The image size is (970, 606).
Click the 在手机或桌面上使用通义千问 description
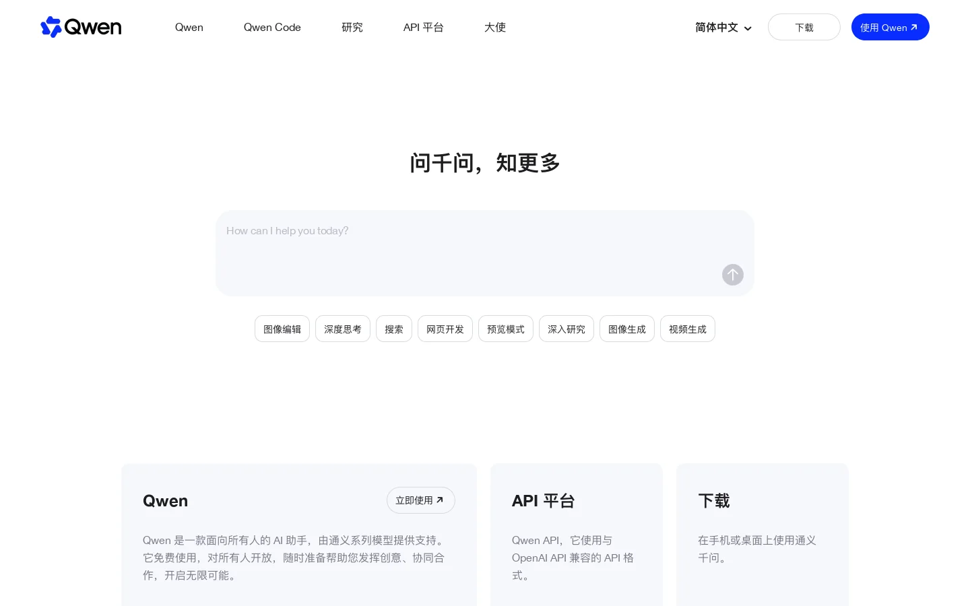point(757,549)
